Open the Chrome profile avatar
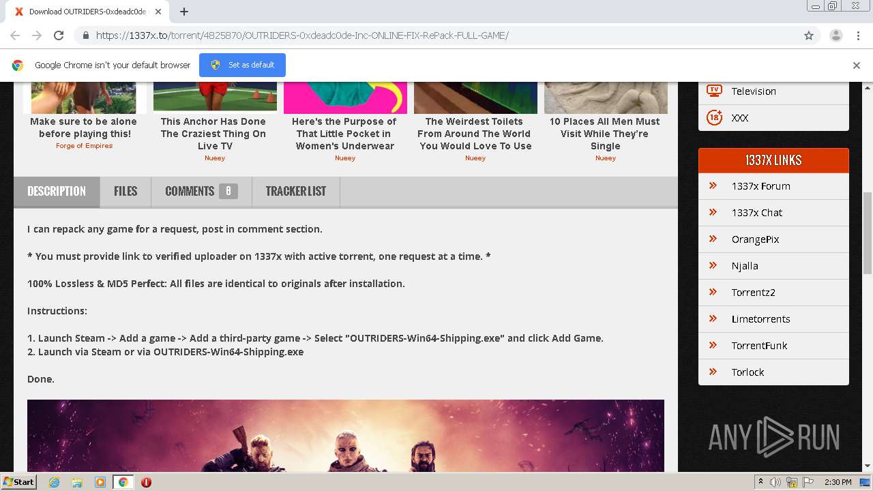 pyautogui.click(x=835, y=35)
